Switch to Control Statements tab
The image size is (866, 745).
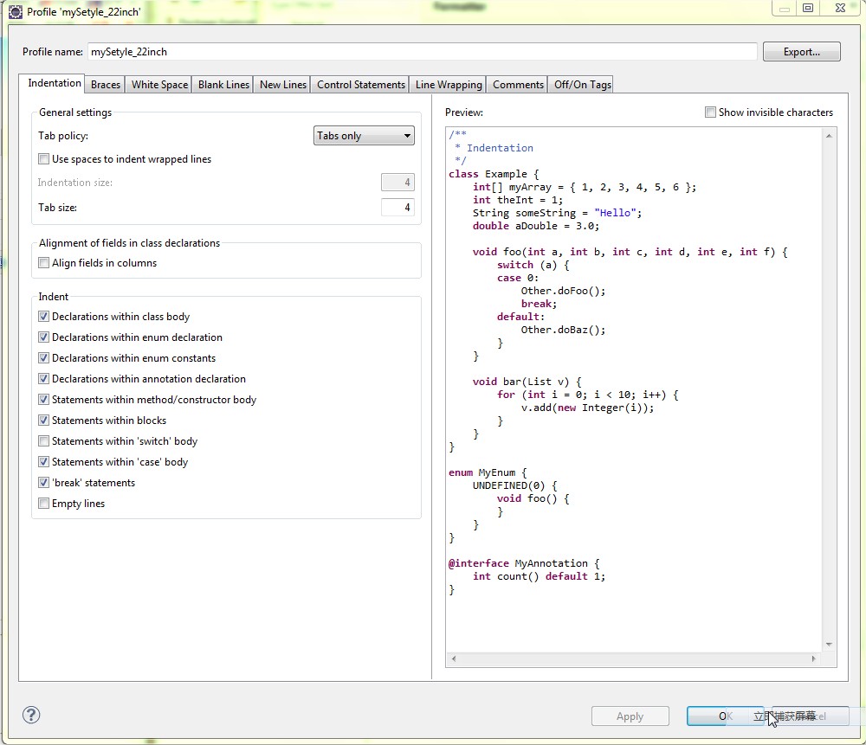(360, 85)
